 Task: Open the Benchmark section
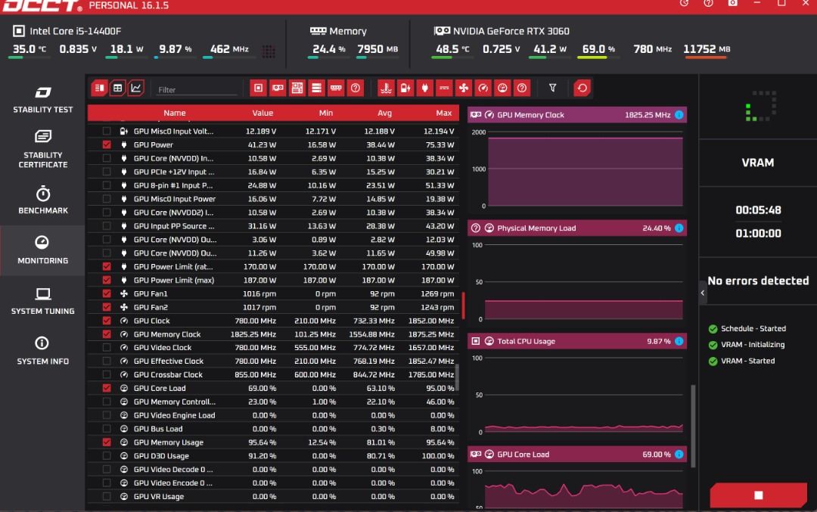42,200
